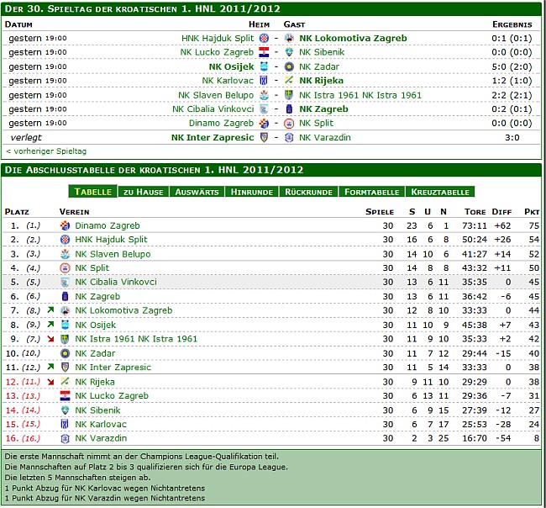This screenshot has width=546, height=508.
Task: Open NK Lucko Zagreb link in the standings
Action: pyautogui.click(x=112, y=396)
